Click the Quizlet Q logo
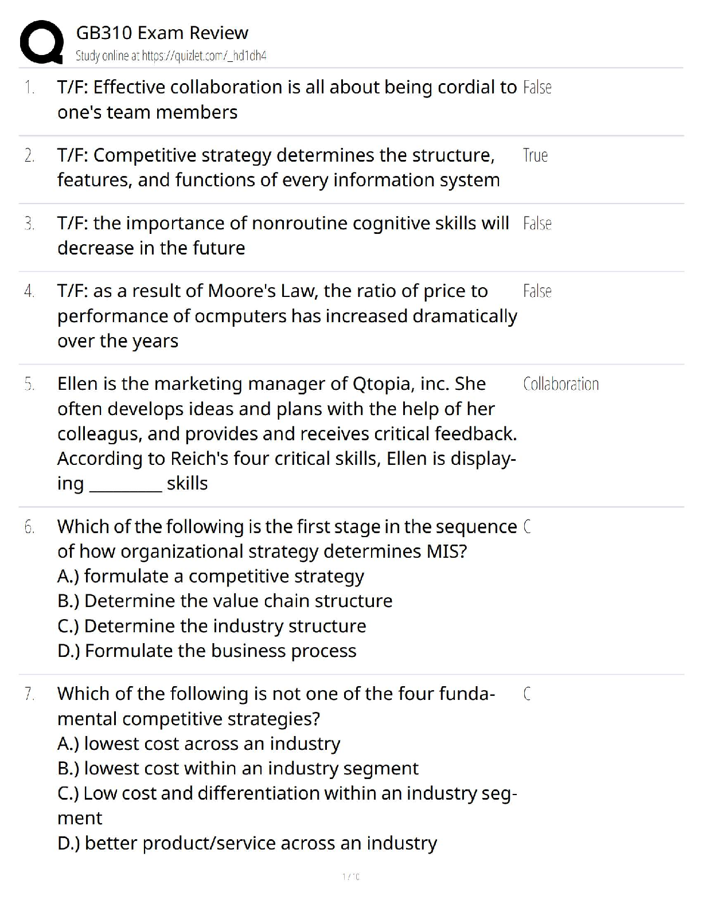Screen dimensions: 702x908 click(41, 42)
